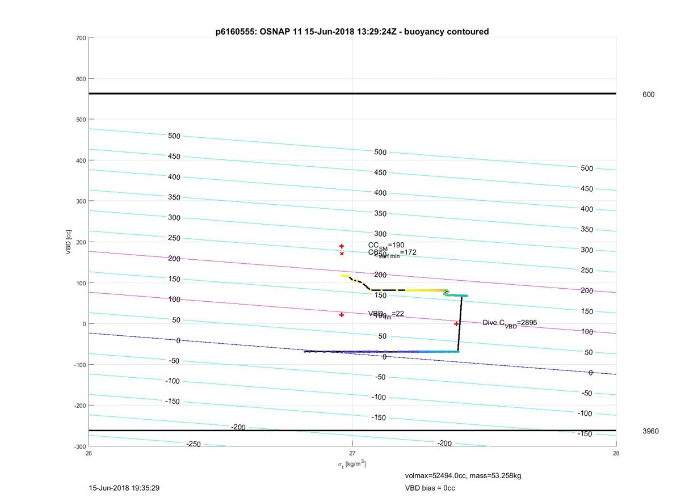Select the y-axis label "VBD [cc]"
Viewport: 681px width, 502px height.
pos(69,242)
